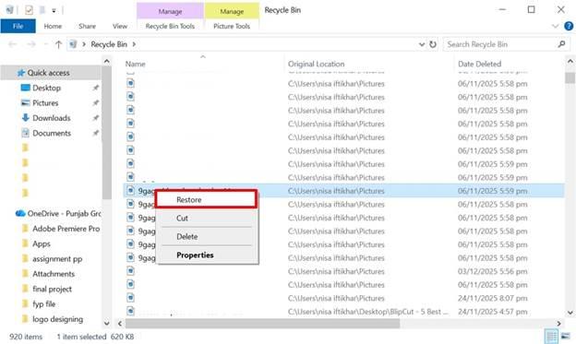Go forward with the Forward arrow
The image size is (576, 344).
point(31,44)
